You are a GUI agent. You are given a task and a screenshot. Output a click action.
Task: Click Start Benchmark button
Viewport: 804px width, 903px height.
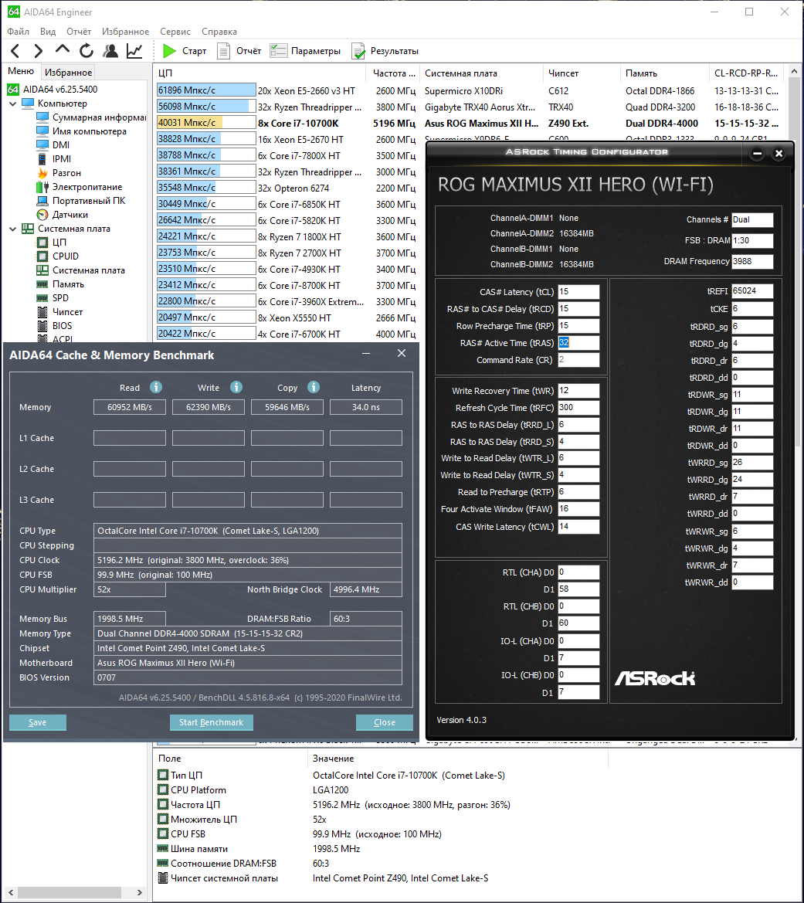coord(212,722)
